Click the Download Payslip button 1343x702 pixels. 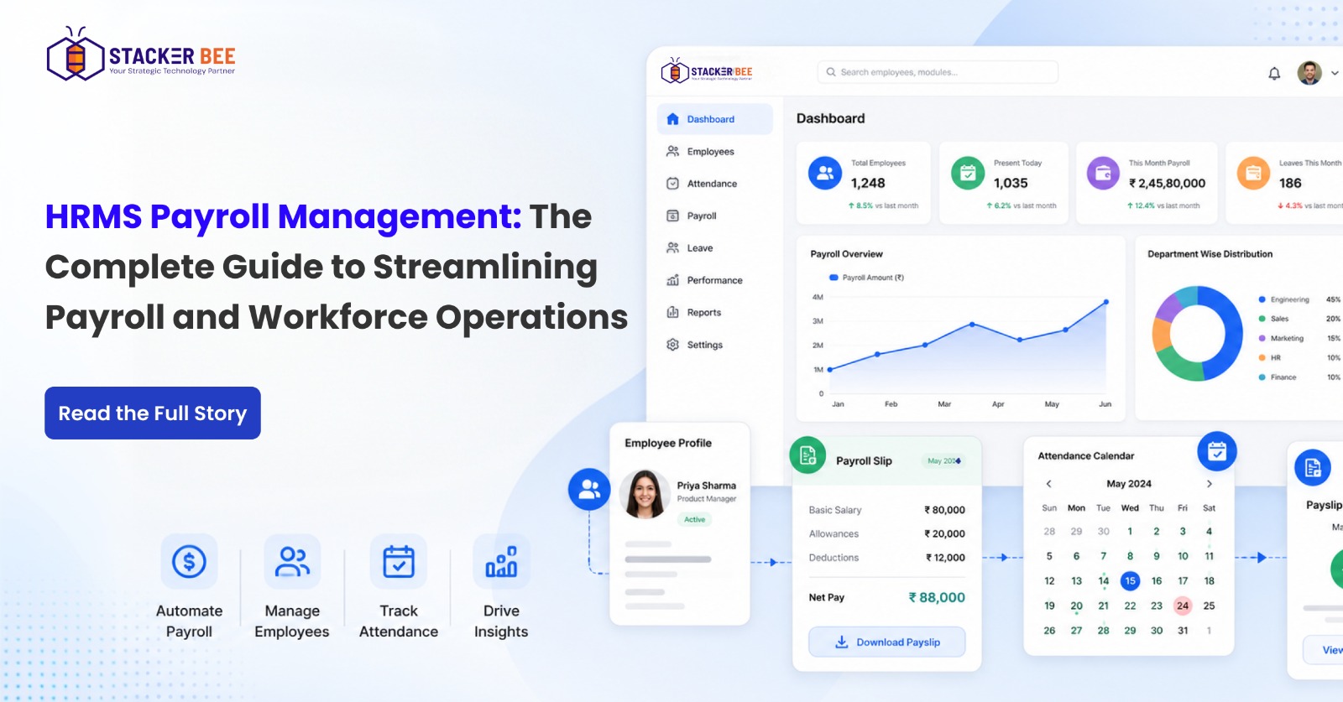point(887,642)
